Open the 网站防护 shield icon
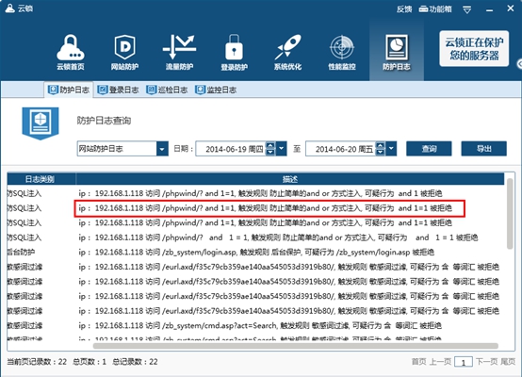The height and width of the screenshot is (377, 522). (x=124, y=52)
